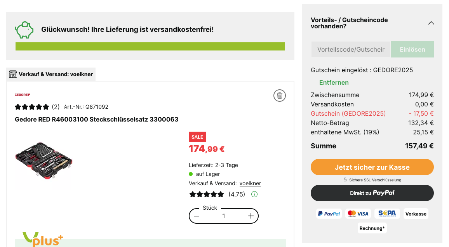
Task: Click the Vplus logo
Action: point(43,239)
